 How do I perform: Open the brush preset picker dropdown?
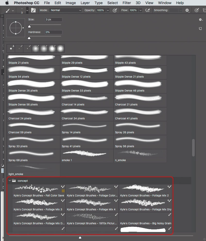[x=27, y=11]
